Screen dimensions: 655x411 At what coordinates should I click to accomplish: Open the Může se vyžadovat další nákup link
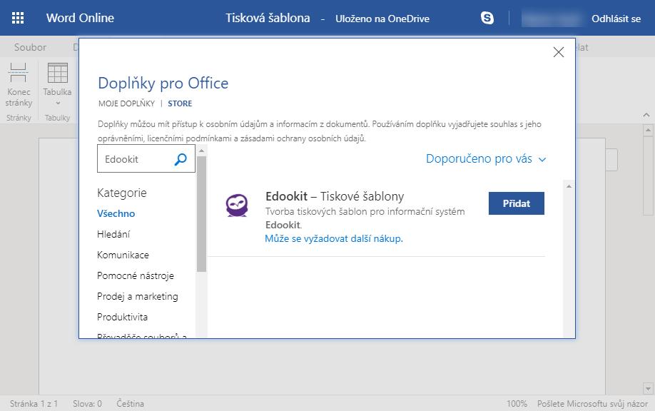click(334, 238)
